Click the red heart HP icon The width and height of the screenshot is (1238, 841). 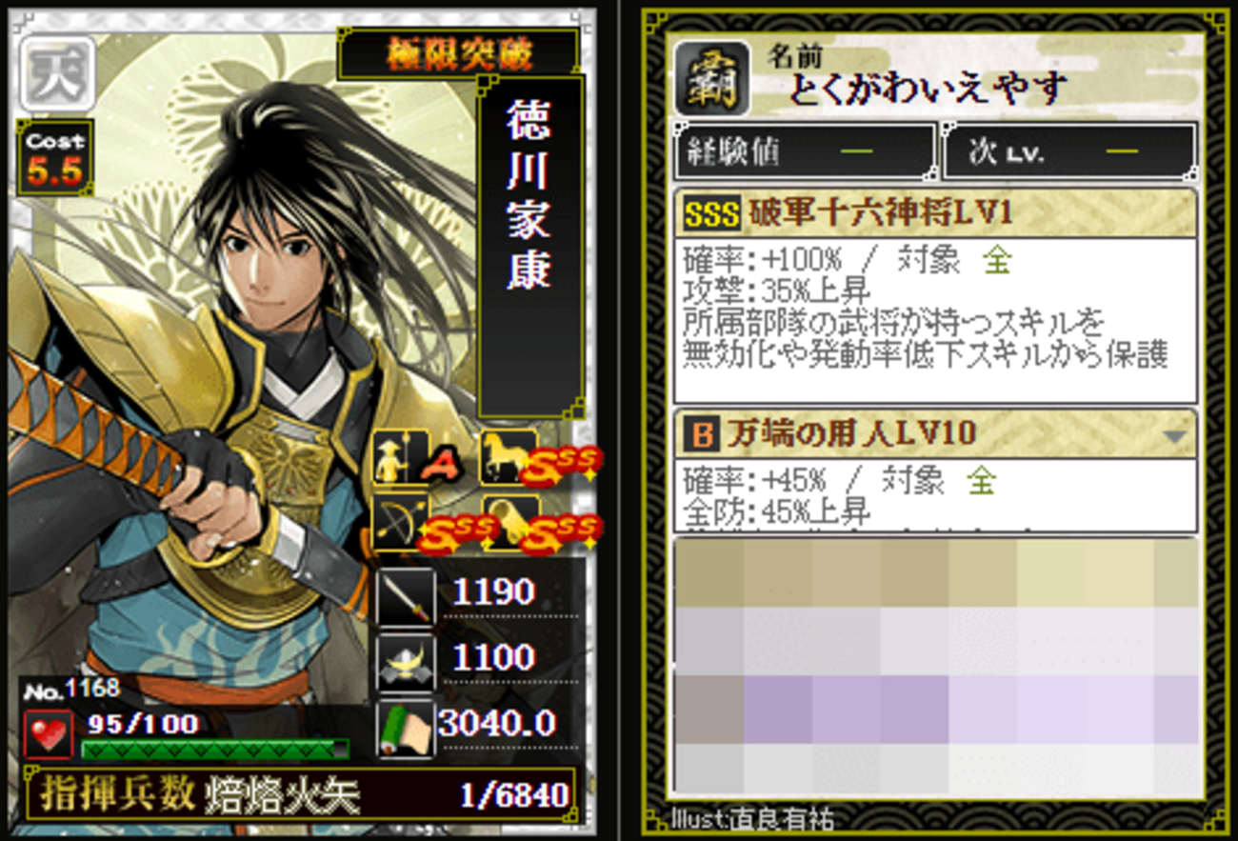48,734
